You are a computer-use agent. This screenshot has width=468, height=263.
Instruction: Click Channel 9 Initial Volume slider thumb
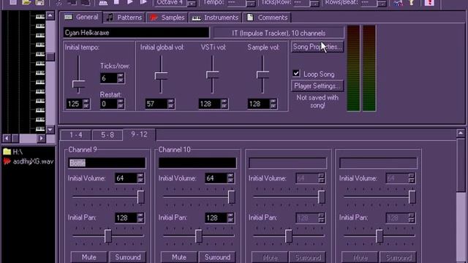pos(140,197)
